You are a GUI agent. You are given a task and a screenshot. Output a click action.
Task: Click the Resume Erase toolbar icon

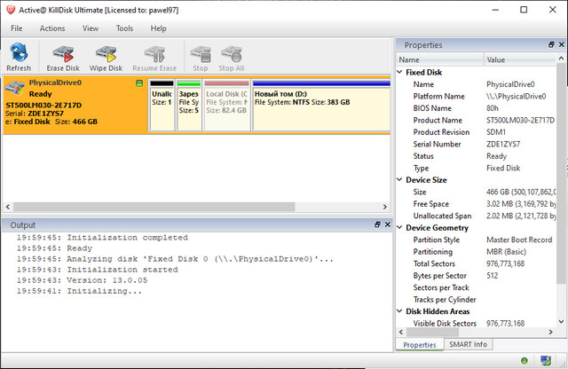point(154,57)
